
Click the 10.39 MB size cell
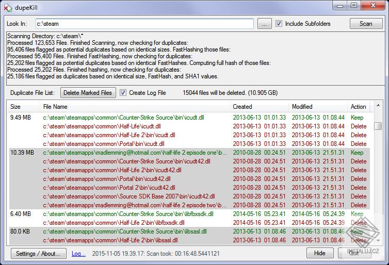(x=22, y=153)
